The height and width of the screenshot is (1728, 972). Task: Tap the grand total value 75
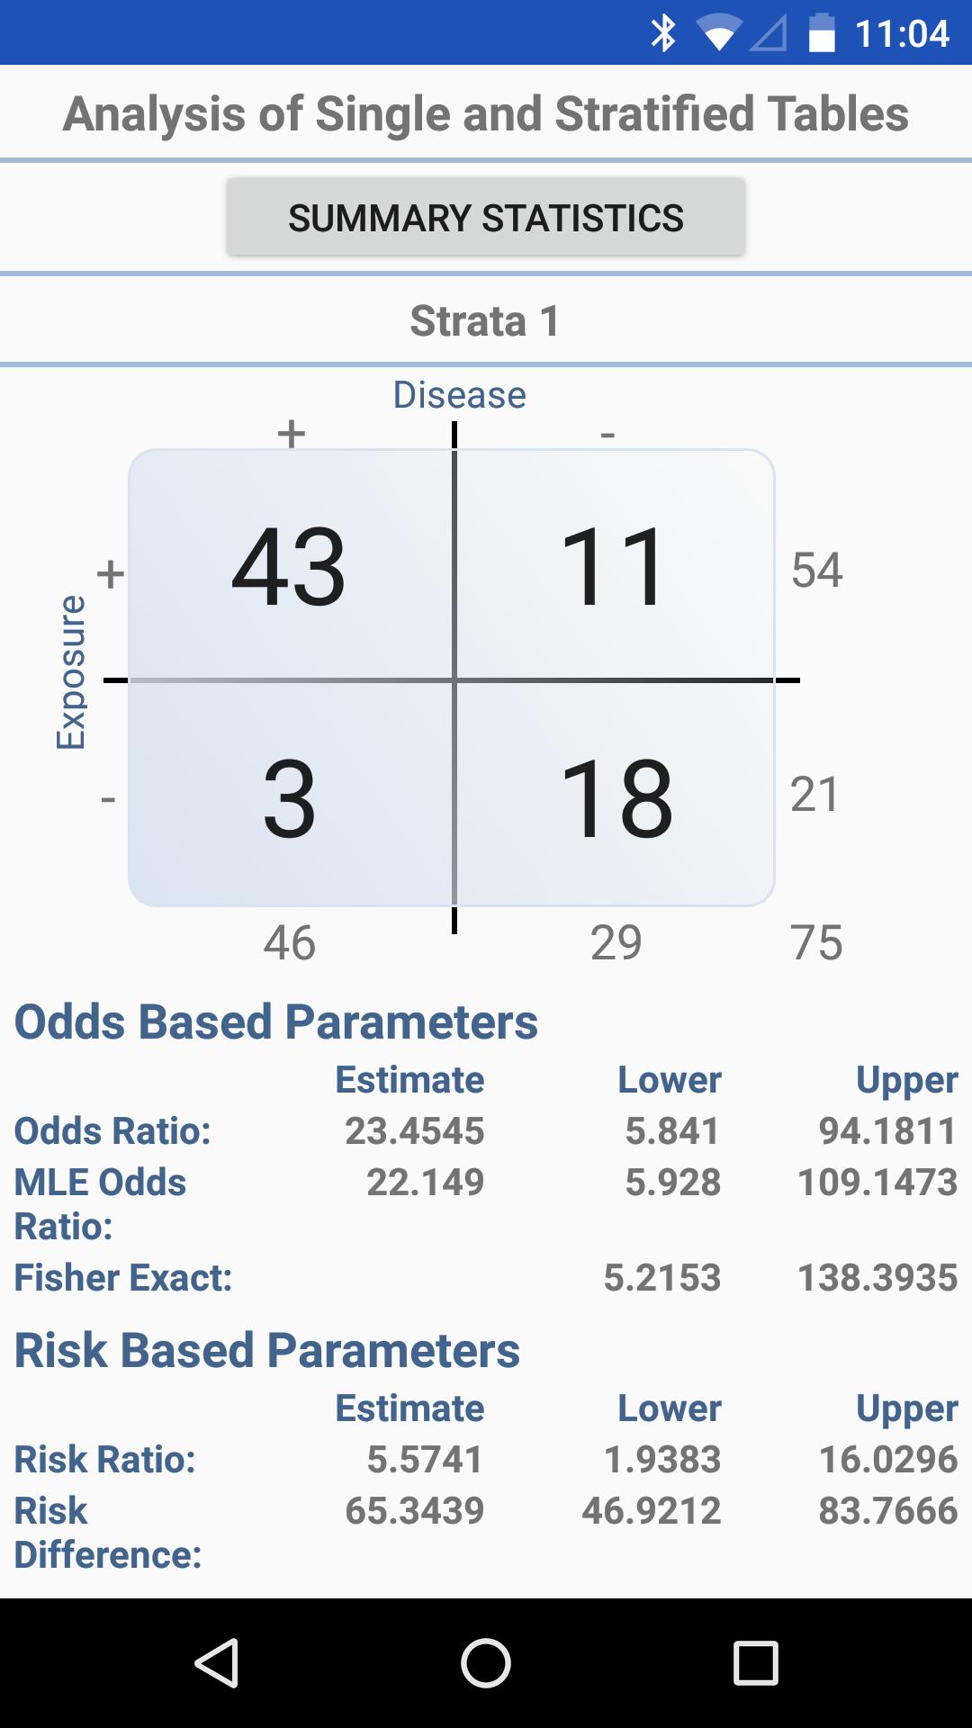[x=816, y=943]
